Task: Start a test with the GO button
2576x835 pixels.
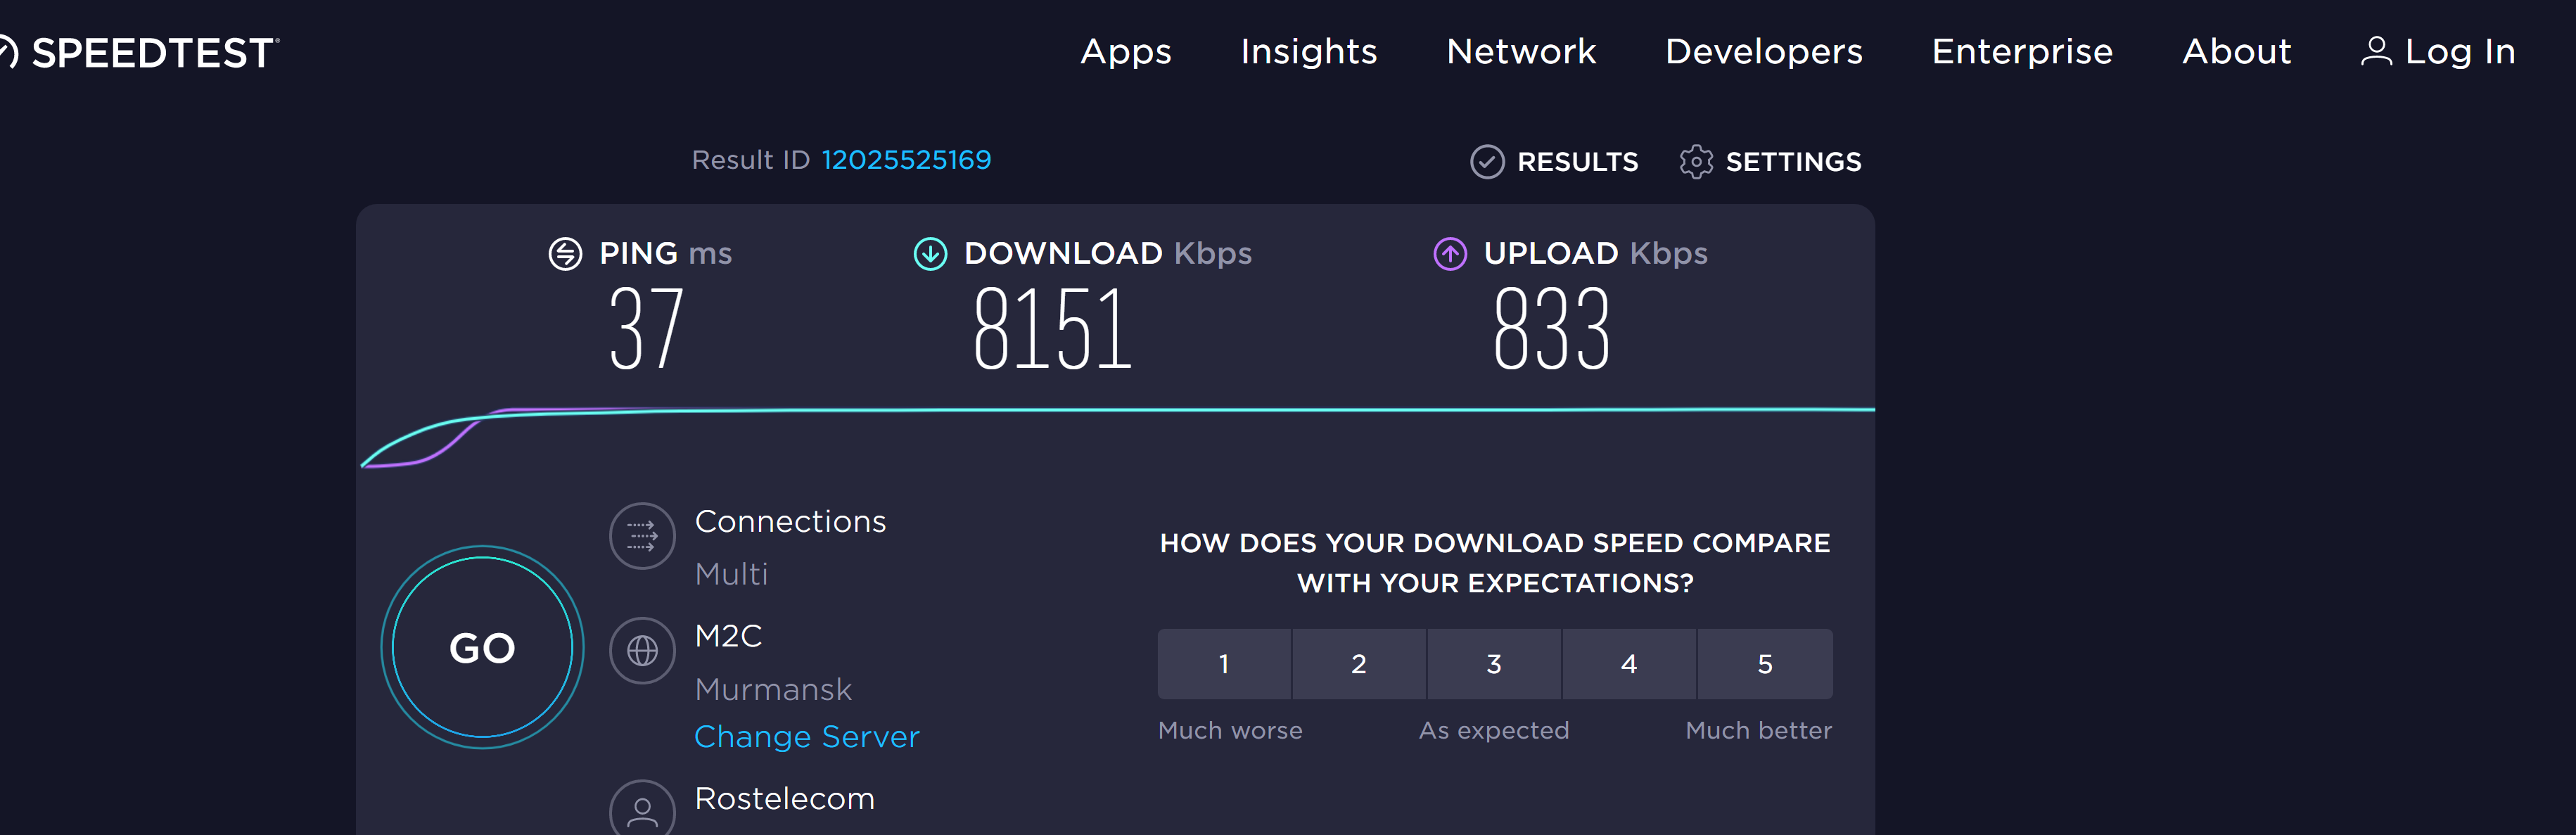Action: click(x=482, y=647)
